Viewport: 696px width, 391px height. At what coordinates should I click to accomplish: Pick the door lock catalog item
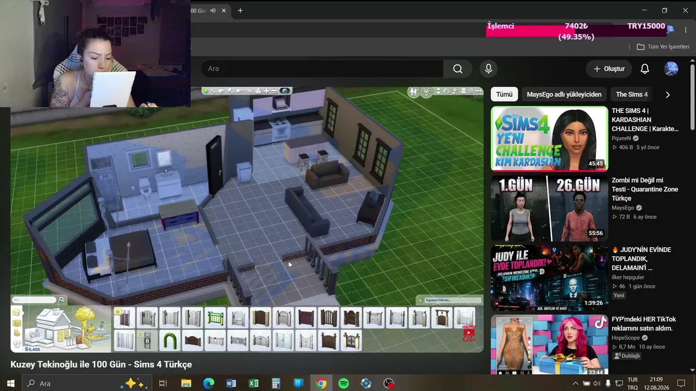(147, 340)
